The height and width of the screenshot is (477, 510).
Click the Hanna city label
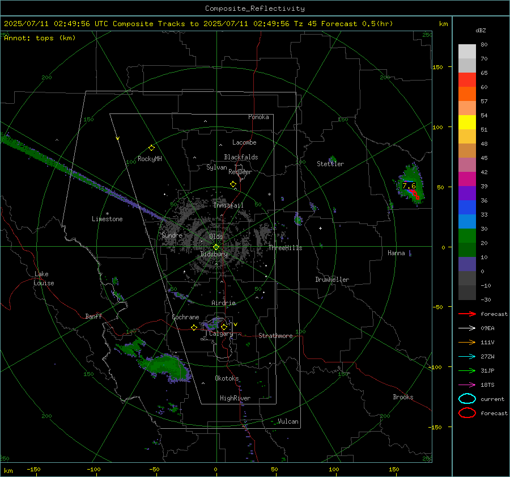pyautogui.click(x=396, y=253)
